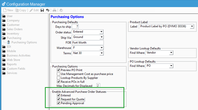Toggle the Request for Quote checkbox
The width and height of the screenshot is (198, 110).
58,99
